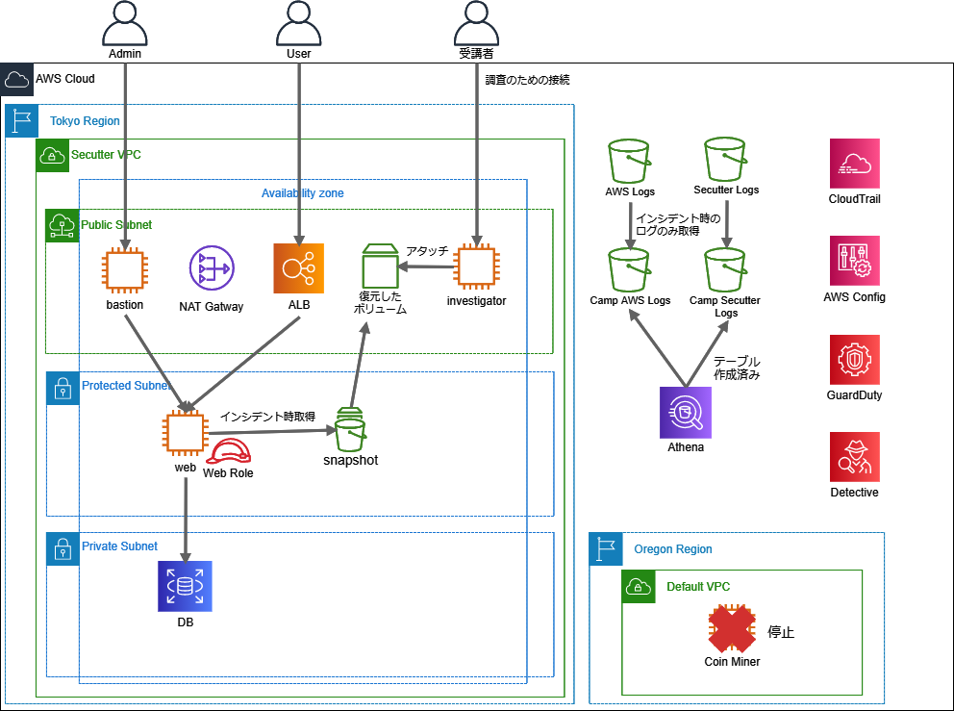Image resolution: width=954 pixels, height=711 pixels.
Task: Click the web server instance icon
Action: point(184,433)
